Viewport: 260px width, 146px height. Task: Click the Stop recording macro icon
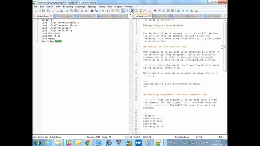click(x=159, y=11)
